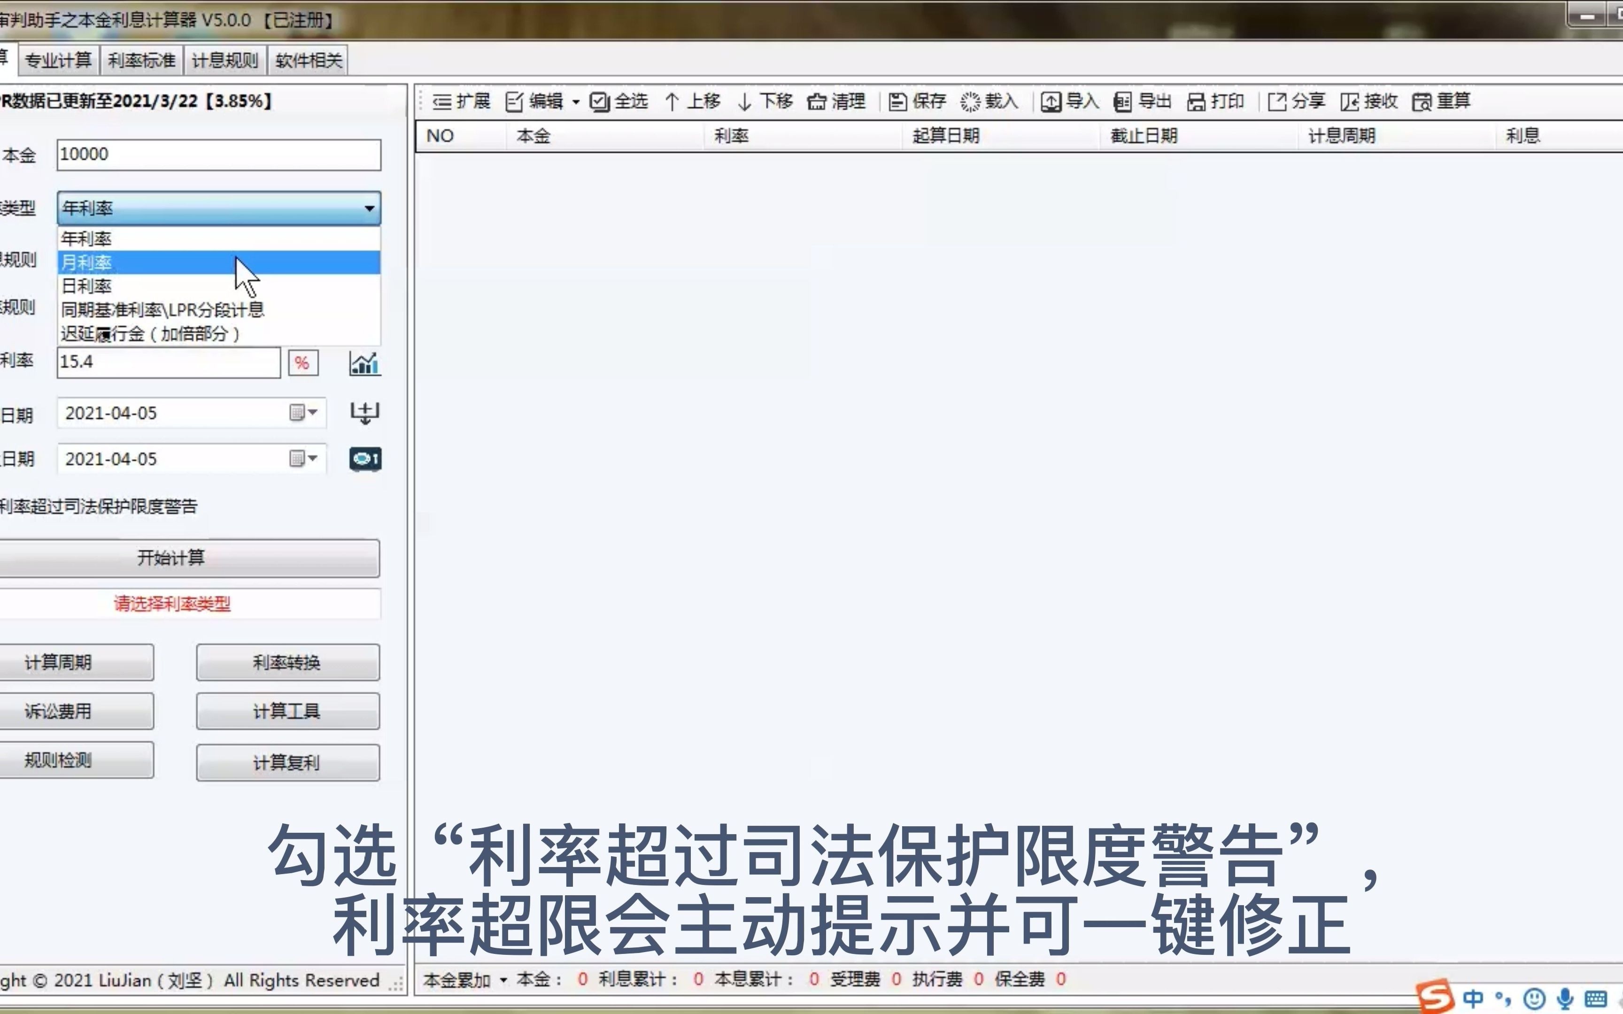Toggle the date count icon beside end date

click(x=365, y=460)
